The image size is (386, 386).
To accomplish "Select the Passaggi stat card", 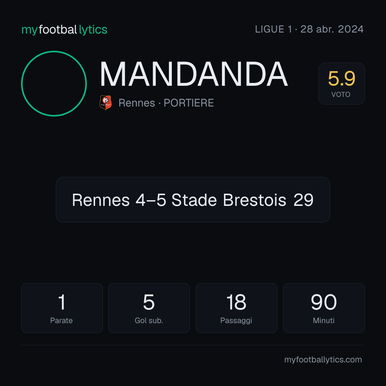I will 236,308.
